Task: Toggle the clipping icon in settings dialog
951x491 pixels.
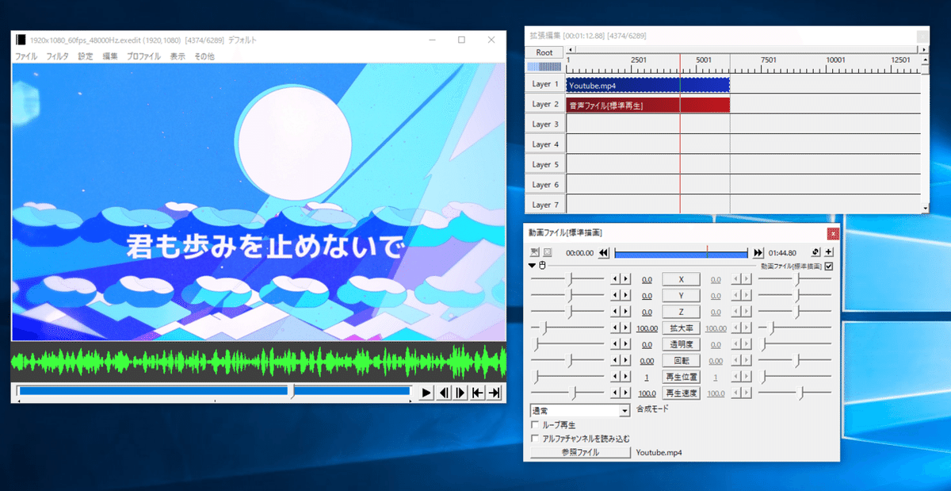Action: coord(548,253)
